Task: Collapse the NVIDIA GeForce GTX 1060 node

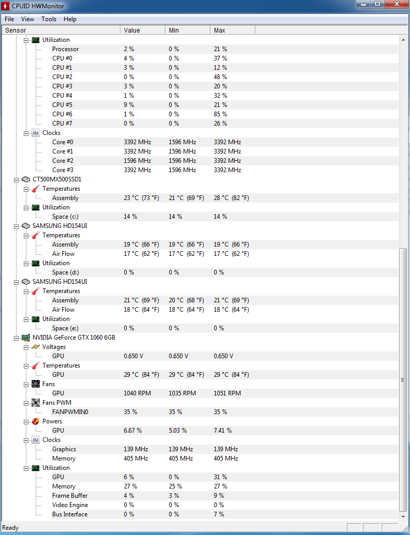Action: [x=17, y=338]
